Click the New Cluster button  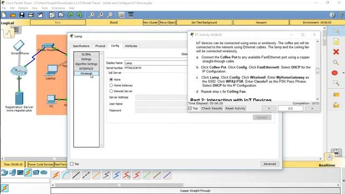click(150, 23)
